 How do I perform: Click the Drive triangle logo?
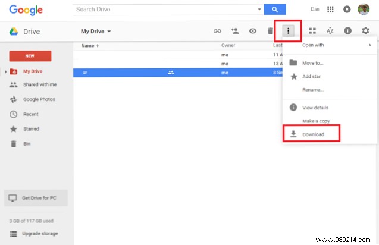click(x=14, y=32)
